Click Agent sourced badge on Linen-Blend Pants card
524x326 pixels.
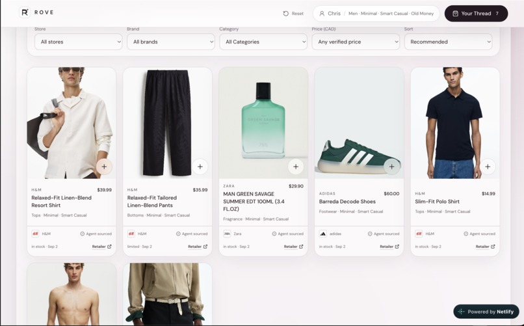pyautogui.click(x=192, y=234)
